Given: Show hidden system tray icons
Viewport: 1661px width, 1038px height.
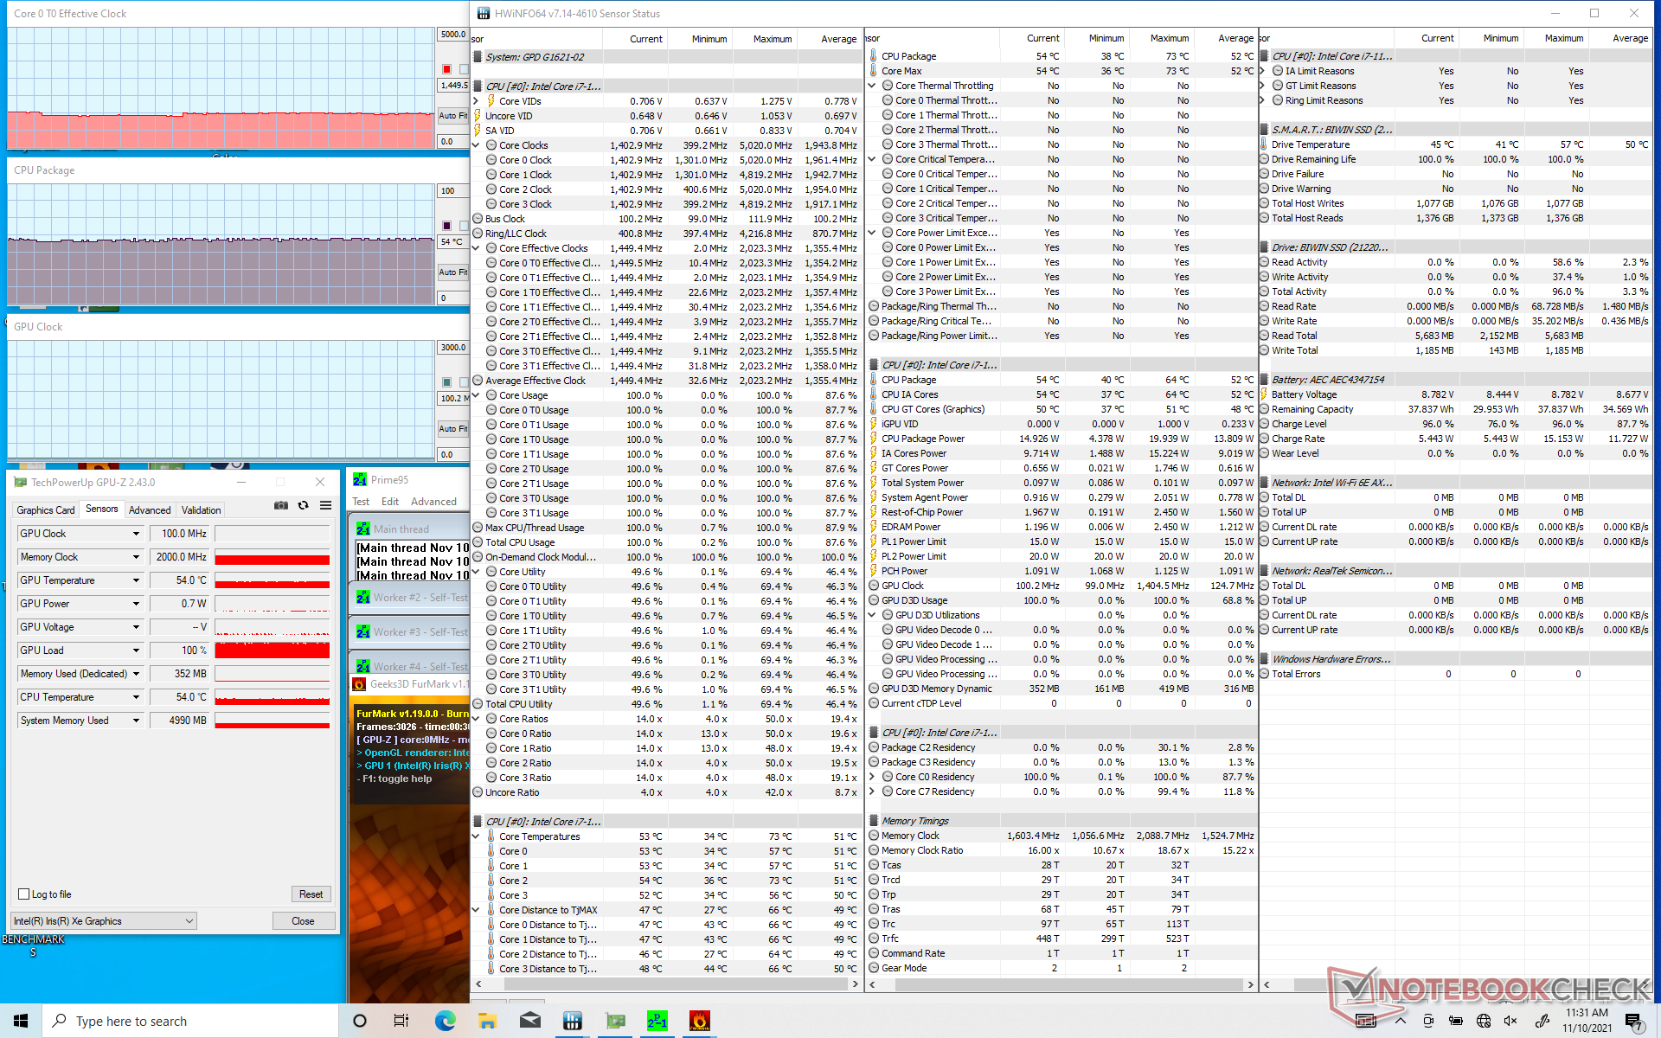Looking at the screenshot, I should click(x=1401, y=1021).
